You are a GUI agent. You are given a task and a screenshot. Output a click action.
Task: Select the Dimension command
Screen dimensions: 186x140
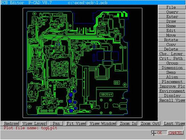tap(172, 68)
